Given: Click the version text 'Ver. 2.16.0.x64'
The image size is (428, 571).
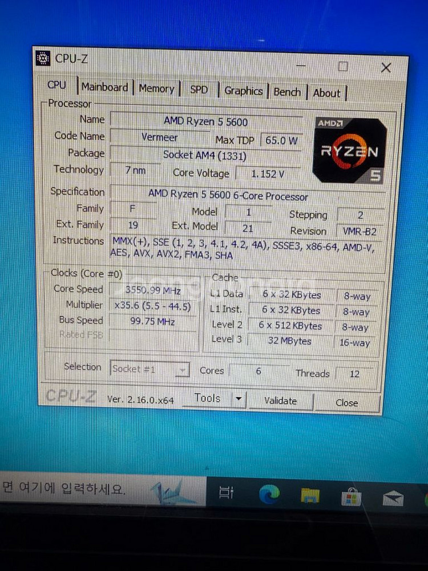Looking at the screenshot, I should [140, 400].
